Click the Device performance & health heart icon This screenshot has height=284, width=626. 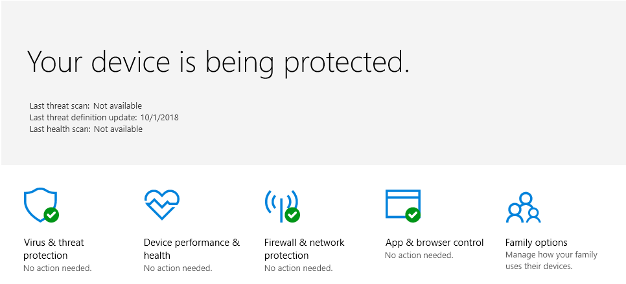(x=161, y=204)
